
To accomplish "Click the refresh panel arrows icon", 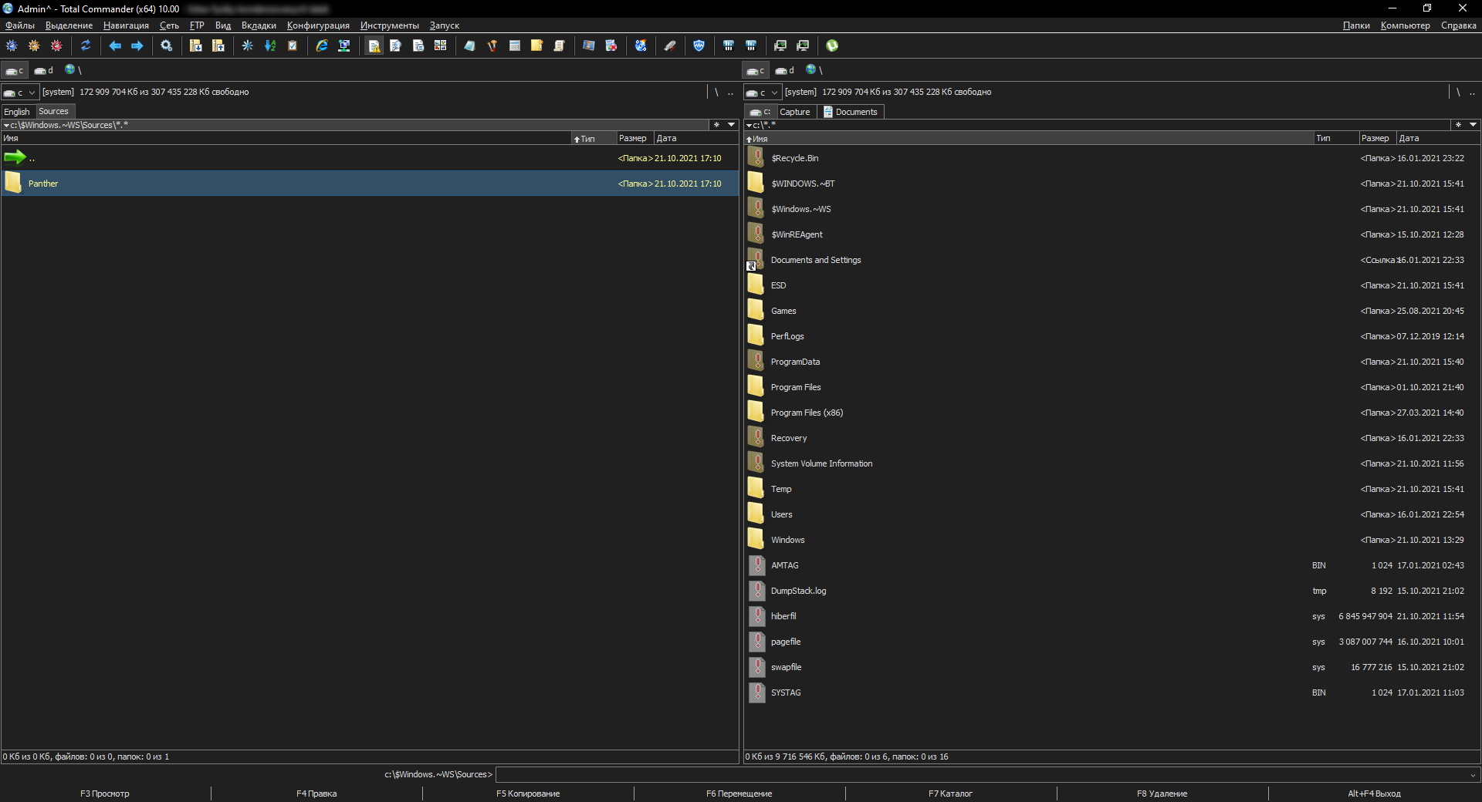I will [x=86, y=45].
